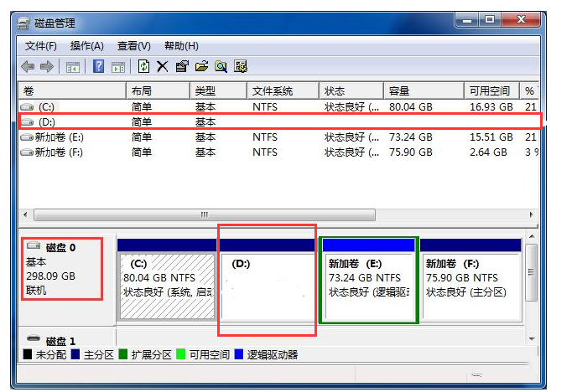
Task: Click the 75.90 GB capacity cell
Action: (411, 152)
